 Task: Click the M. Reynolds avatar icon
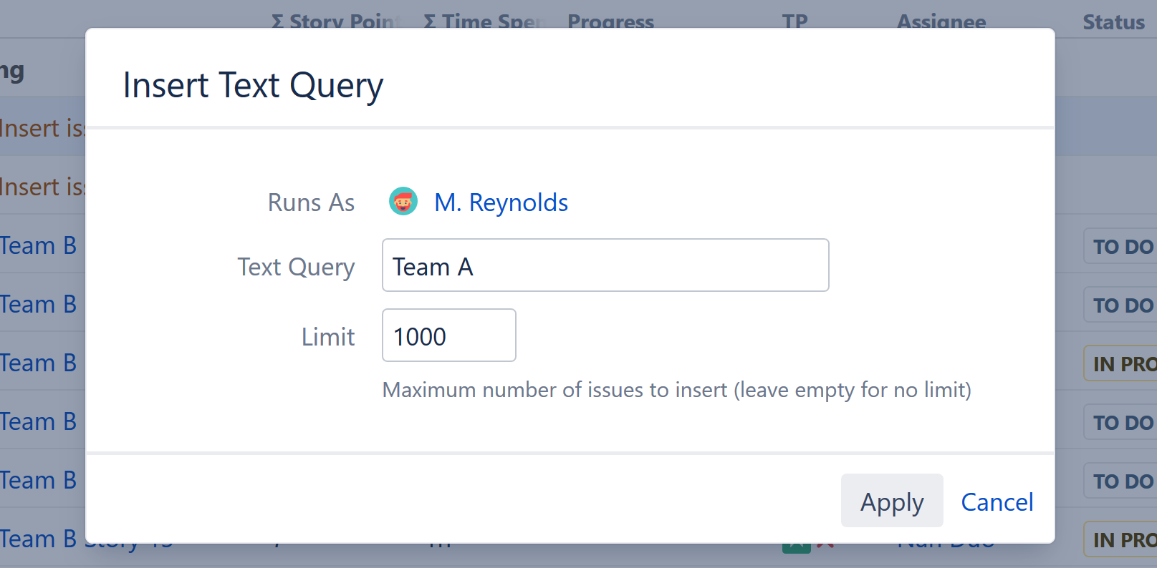click(403, 202)
